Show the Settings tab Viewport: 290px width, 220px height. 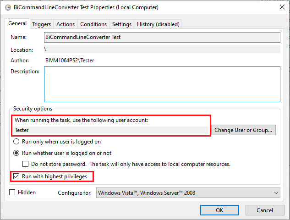tap(121, 24)
